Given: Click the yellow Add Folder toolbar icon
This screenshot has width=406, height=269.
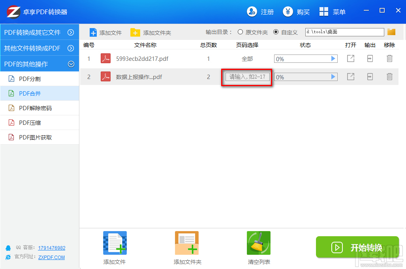Looking at the screenshot, I should click(x=135, y=33).
